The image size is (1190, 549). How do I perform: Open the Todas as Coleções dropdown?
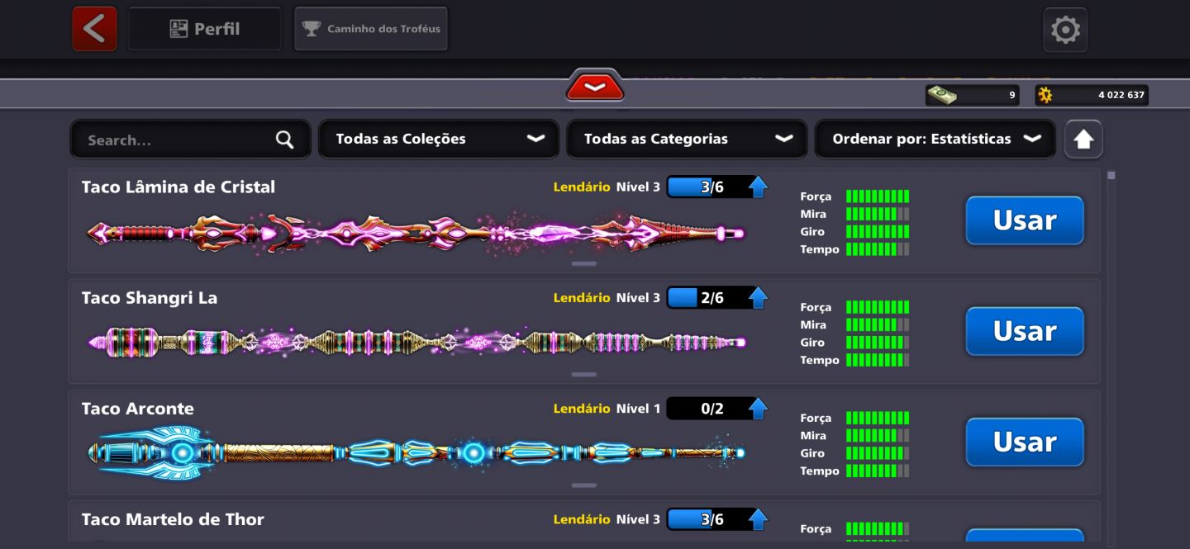(439, 139)
